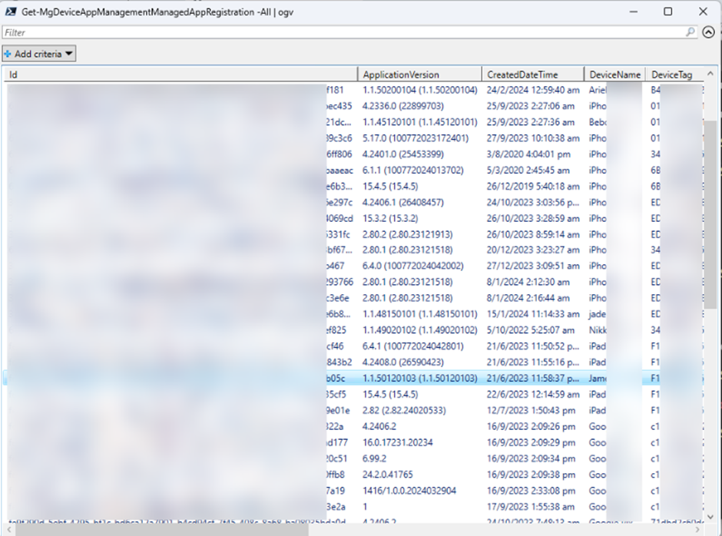The image size is (722, 536).
Task: Click the horizontal scrollbar thumb
Action: tap(161, 530)
